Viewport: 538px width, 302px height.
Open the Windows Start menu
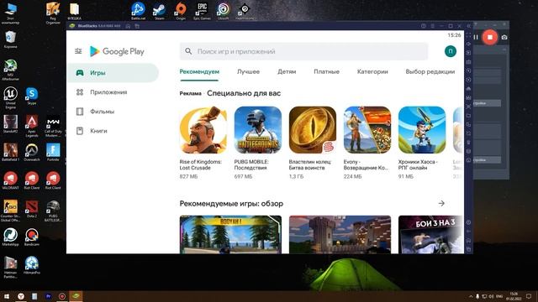(x=7, y=296)
